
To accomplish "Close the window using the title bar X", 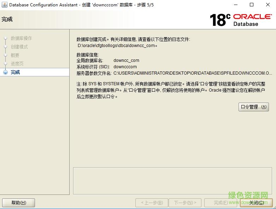I will point(268,5).
